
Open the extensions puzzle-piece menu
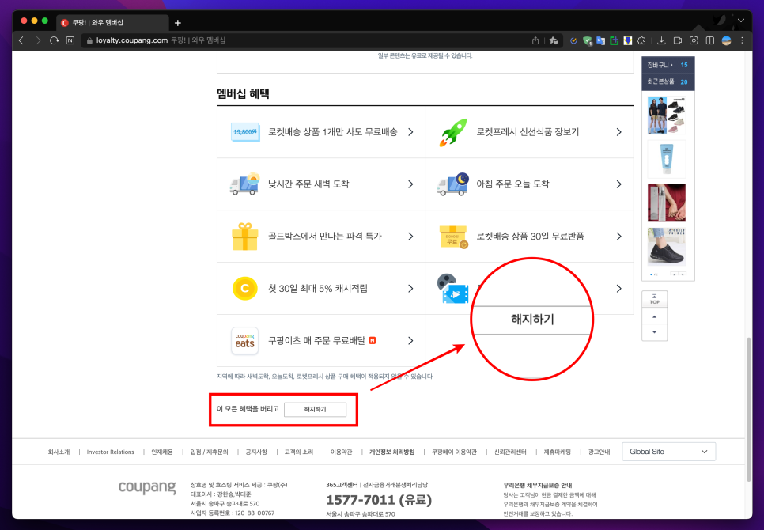pyautogui.click(x=641, y=41)
